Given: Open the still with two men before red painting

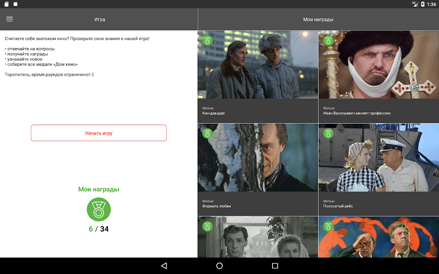Looking at the screenshot, I should [x=379, y=237].
